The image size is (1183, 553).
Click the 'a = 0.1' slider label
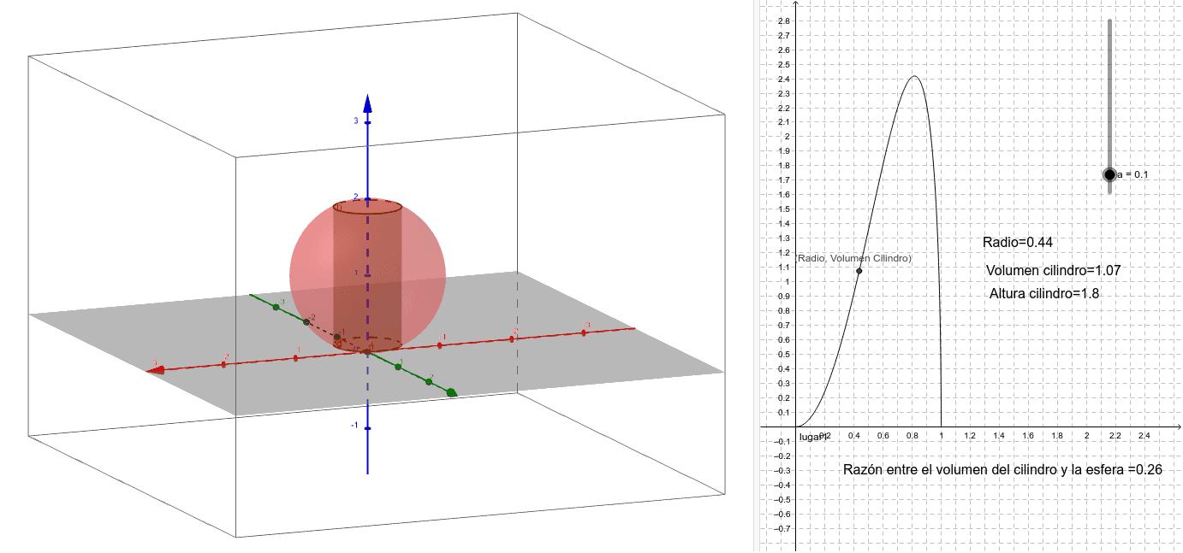pyautogui.click(x=1133, y=174)
